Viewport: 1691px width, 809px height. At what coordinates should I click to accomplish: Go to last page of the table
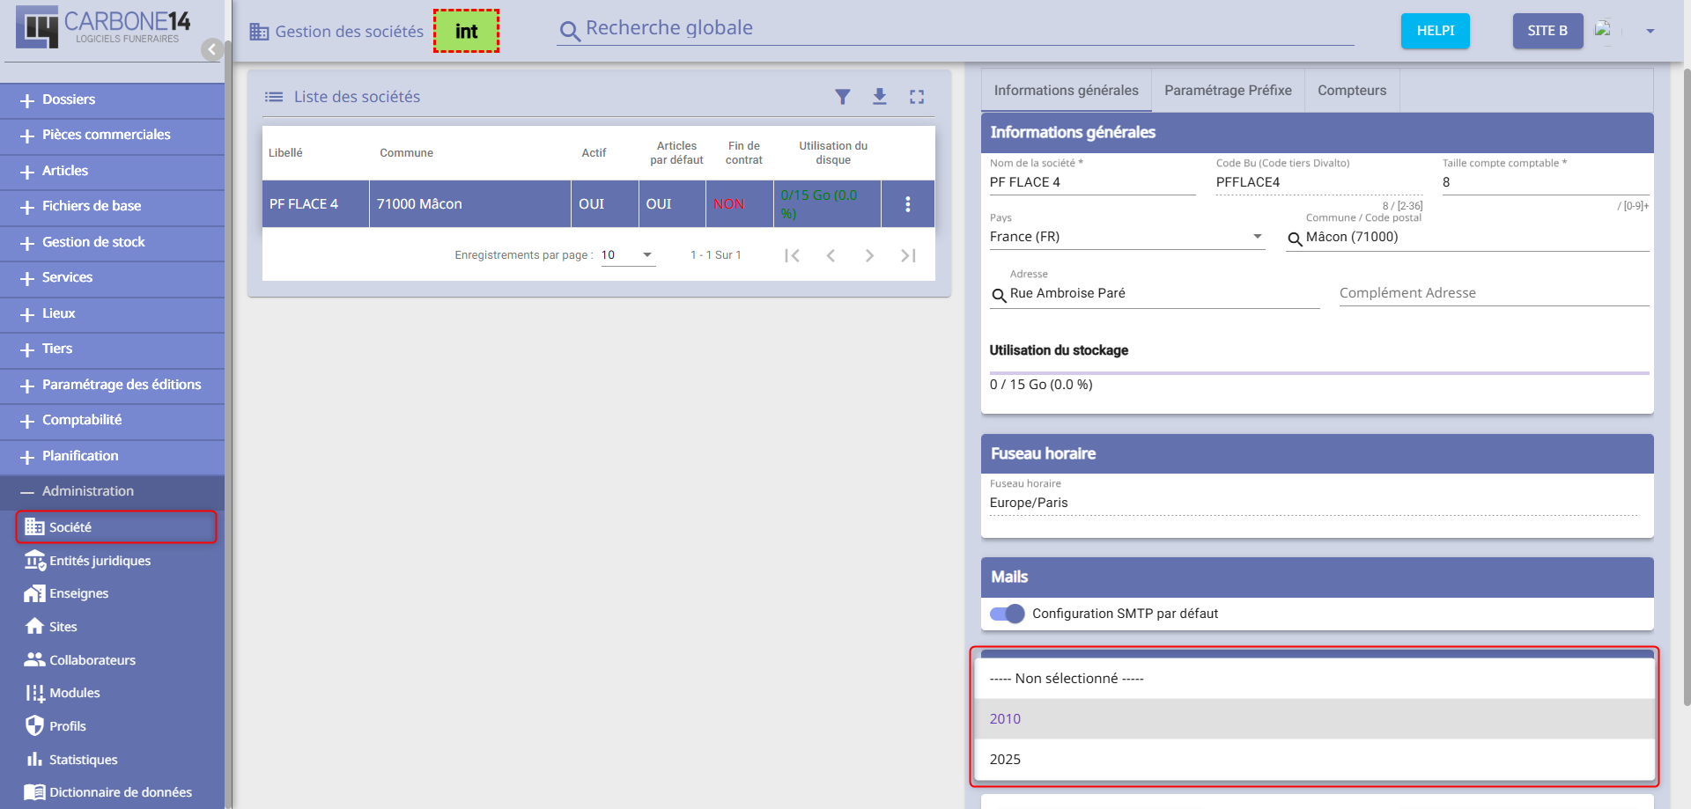coord(908,255)
